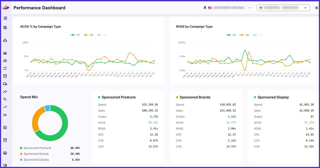Enable SD series in ROAS chart legend

click(x=257, y=35)
